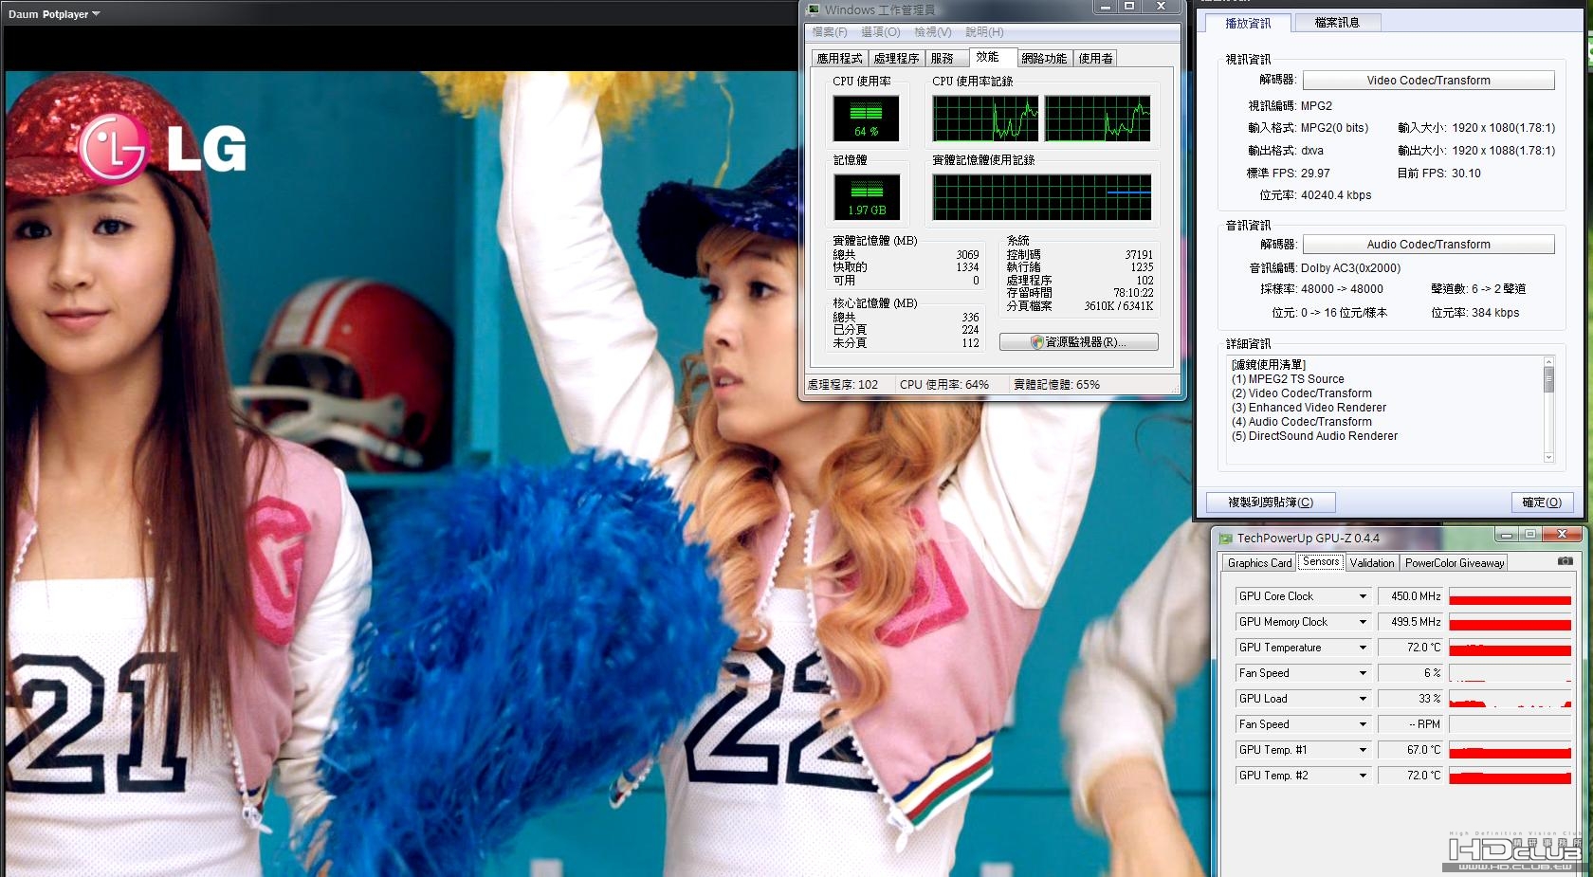The width and height of the screenshot is (1593, 877).
Task: Expand the GPU Temperature dropdown
Action: click(x=1363, y=648)
